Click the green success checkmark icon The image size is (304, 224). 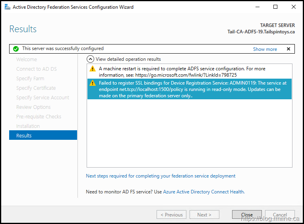tap(15, 49)
